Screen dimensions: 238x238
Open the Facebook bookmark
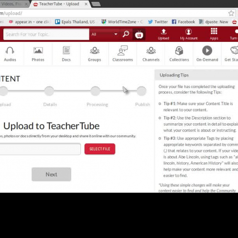183,22
